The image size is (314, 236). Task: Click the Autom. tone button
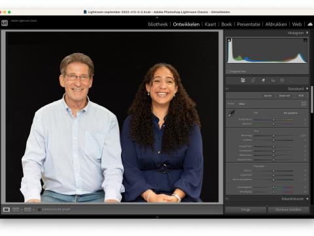(268, 96)
